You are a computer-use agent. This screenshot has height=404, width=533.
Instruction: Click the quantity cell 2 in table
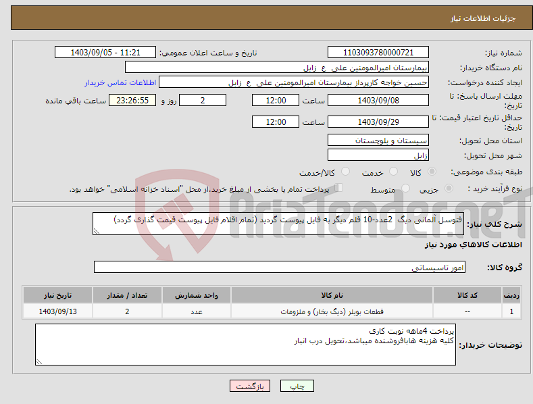coord(127,311)
